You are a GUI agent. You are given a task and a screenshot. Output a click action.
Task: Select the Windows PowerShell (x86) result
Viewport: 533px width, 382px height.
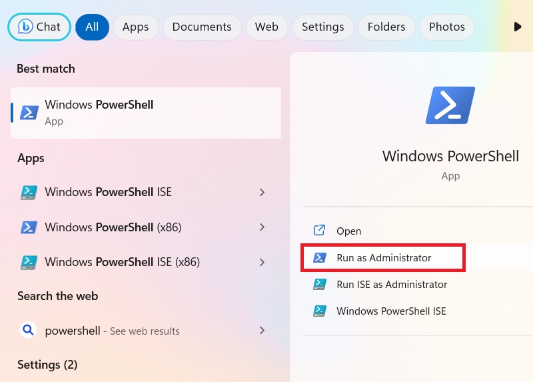coord(146,227)
